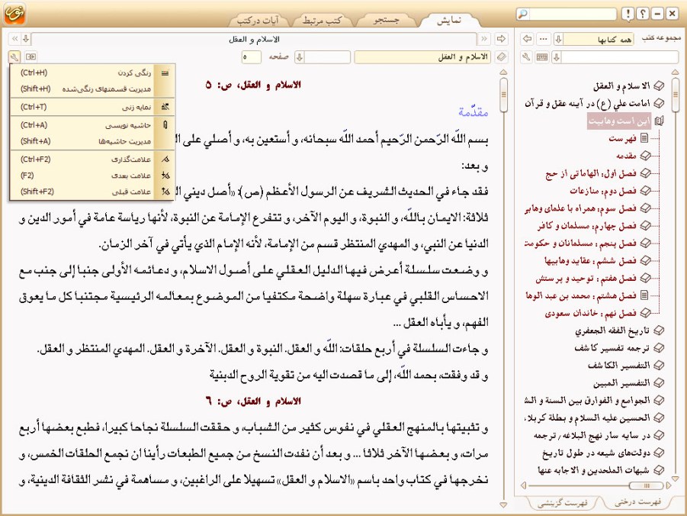Select دولت‌های شیعه در طول تاریخ book
This screenshot has width=687, height=516.
point(596,453)
